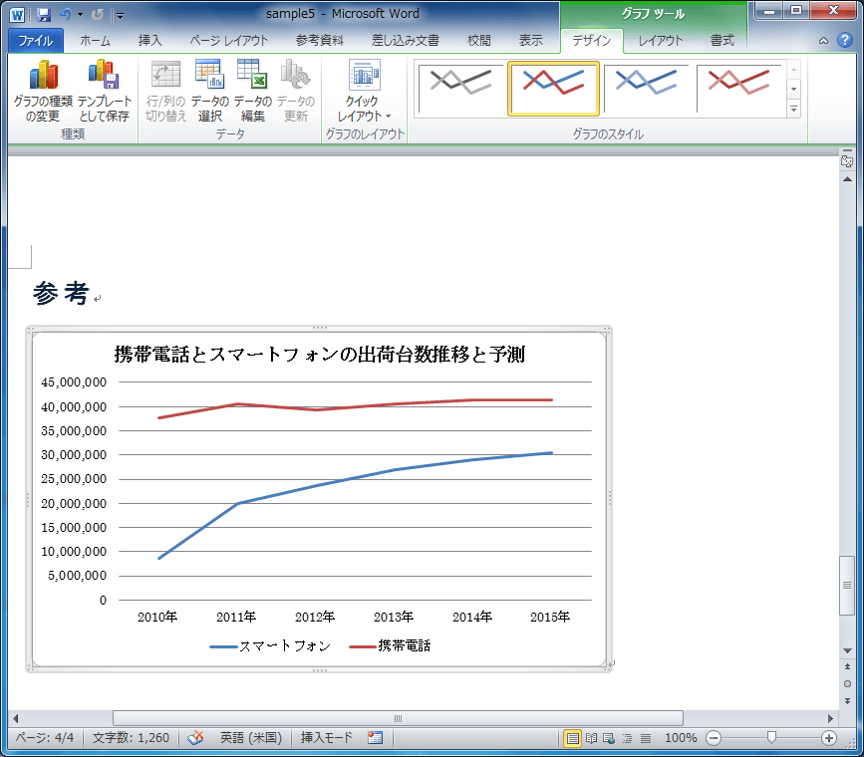Switch to the 校閲 tab
The image size is (864, 757).
point(478,41)
